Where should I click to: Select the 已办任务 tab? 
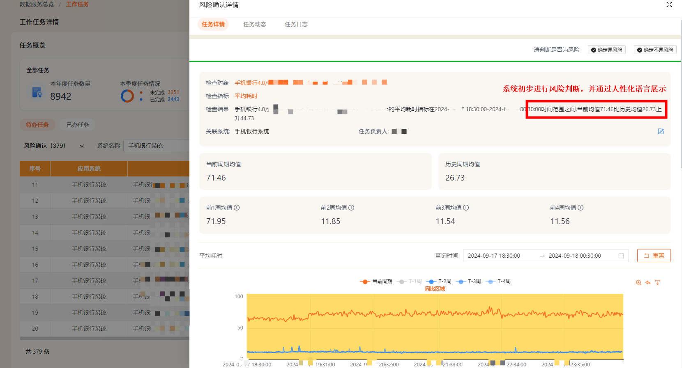tap(78, 125)
